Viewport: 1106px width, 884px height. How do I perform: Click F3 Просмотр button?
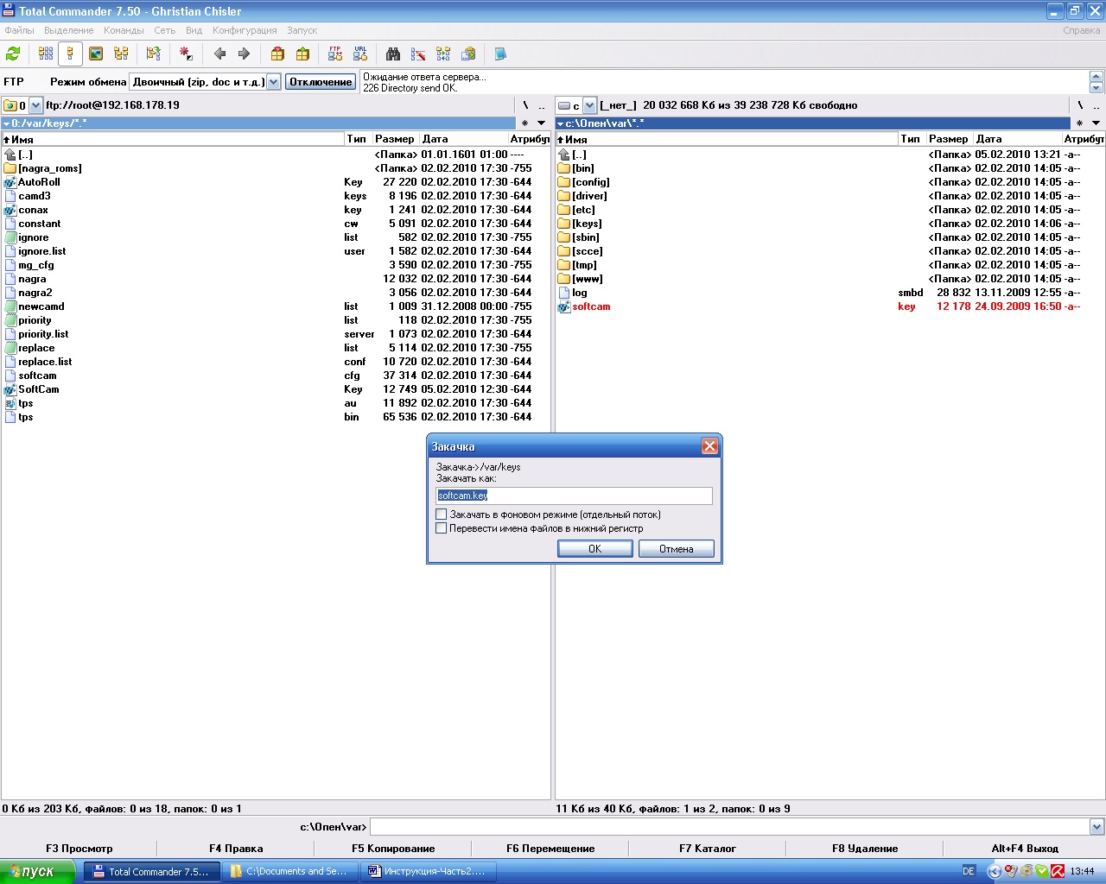click(79, 849)
